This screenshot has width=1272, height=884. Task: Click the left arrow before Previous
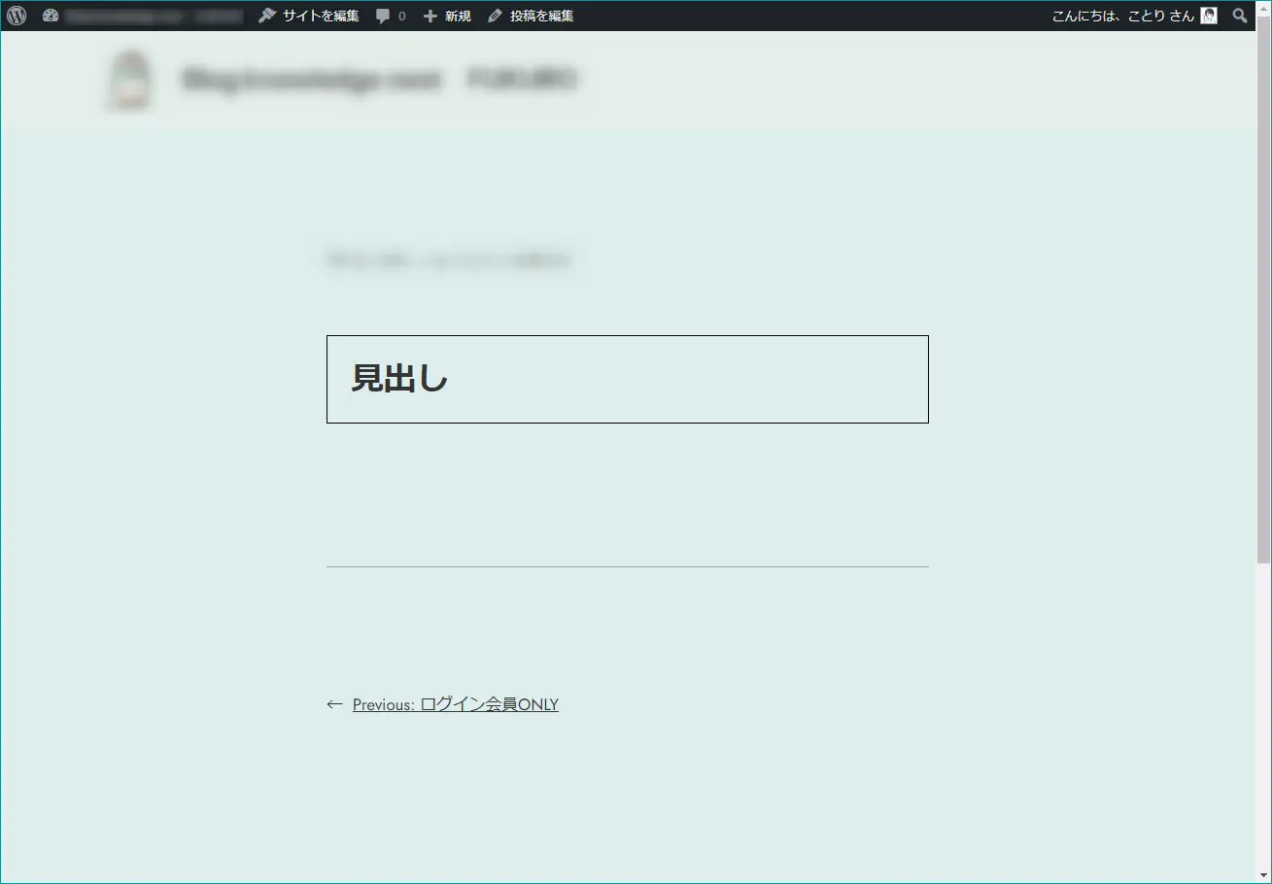[x=334, y=704]
